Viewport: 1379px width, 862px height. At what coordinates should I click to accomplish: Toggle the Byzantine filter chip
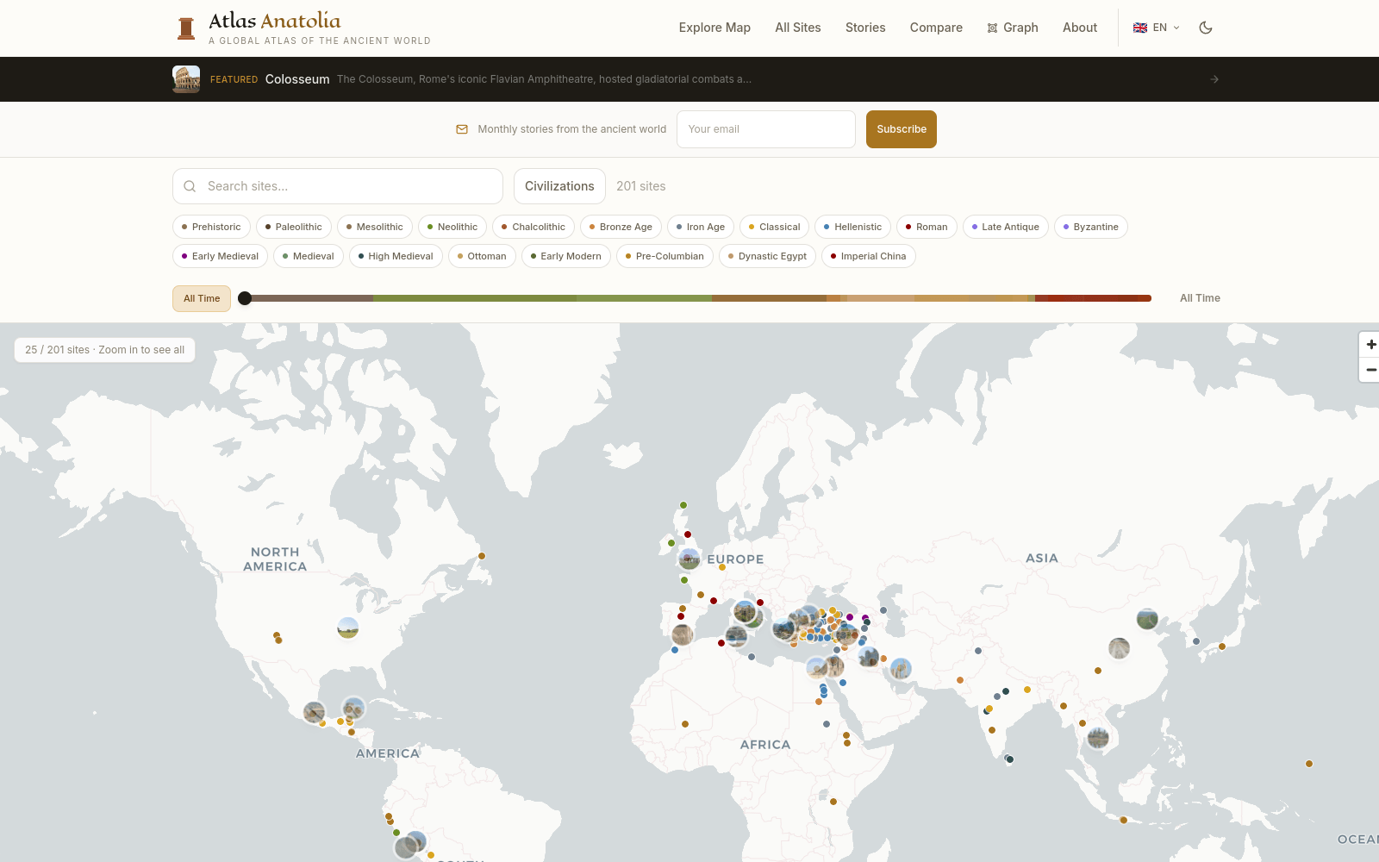pyautogui.click(x=1090, y=227)
